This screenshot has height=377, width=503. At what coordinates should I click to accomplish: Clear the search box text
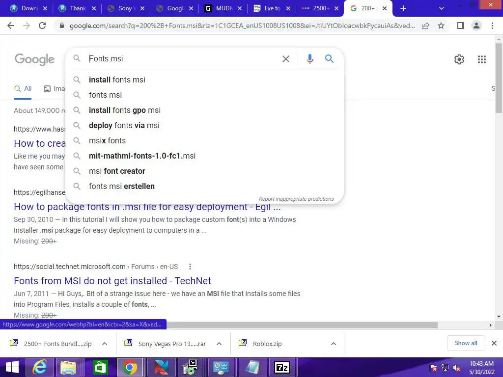[285, 59]
